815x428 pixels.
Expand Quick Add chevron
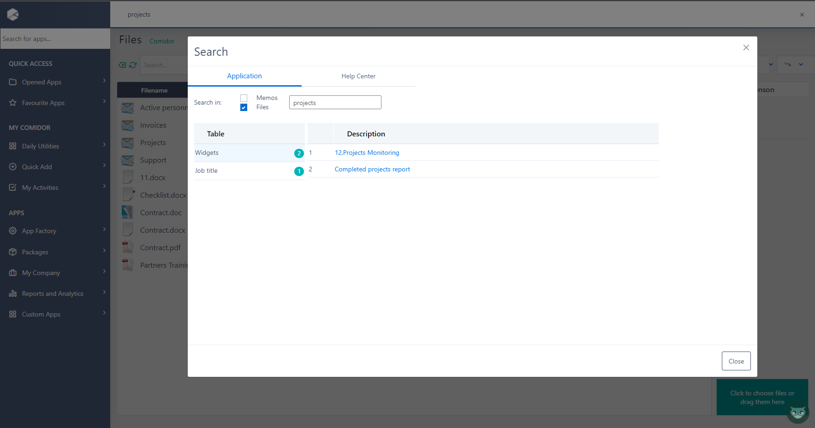[104, 165]
